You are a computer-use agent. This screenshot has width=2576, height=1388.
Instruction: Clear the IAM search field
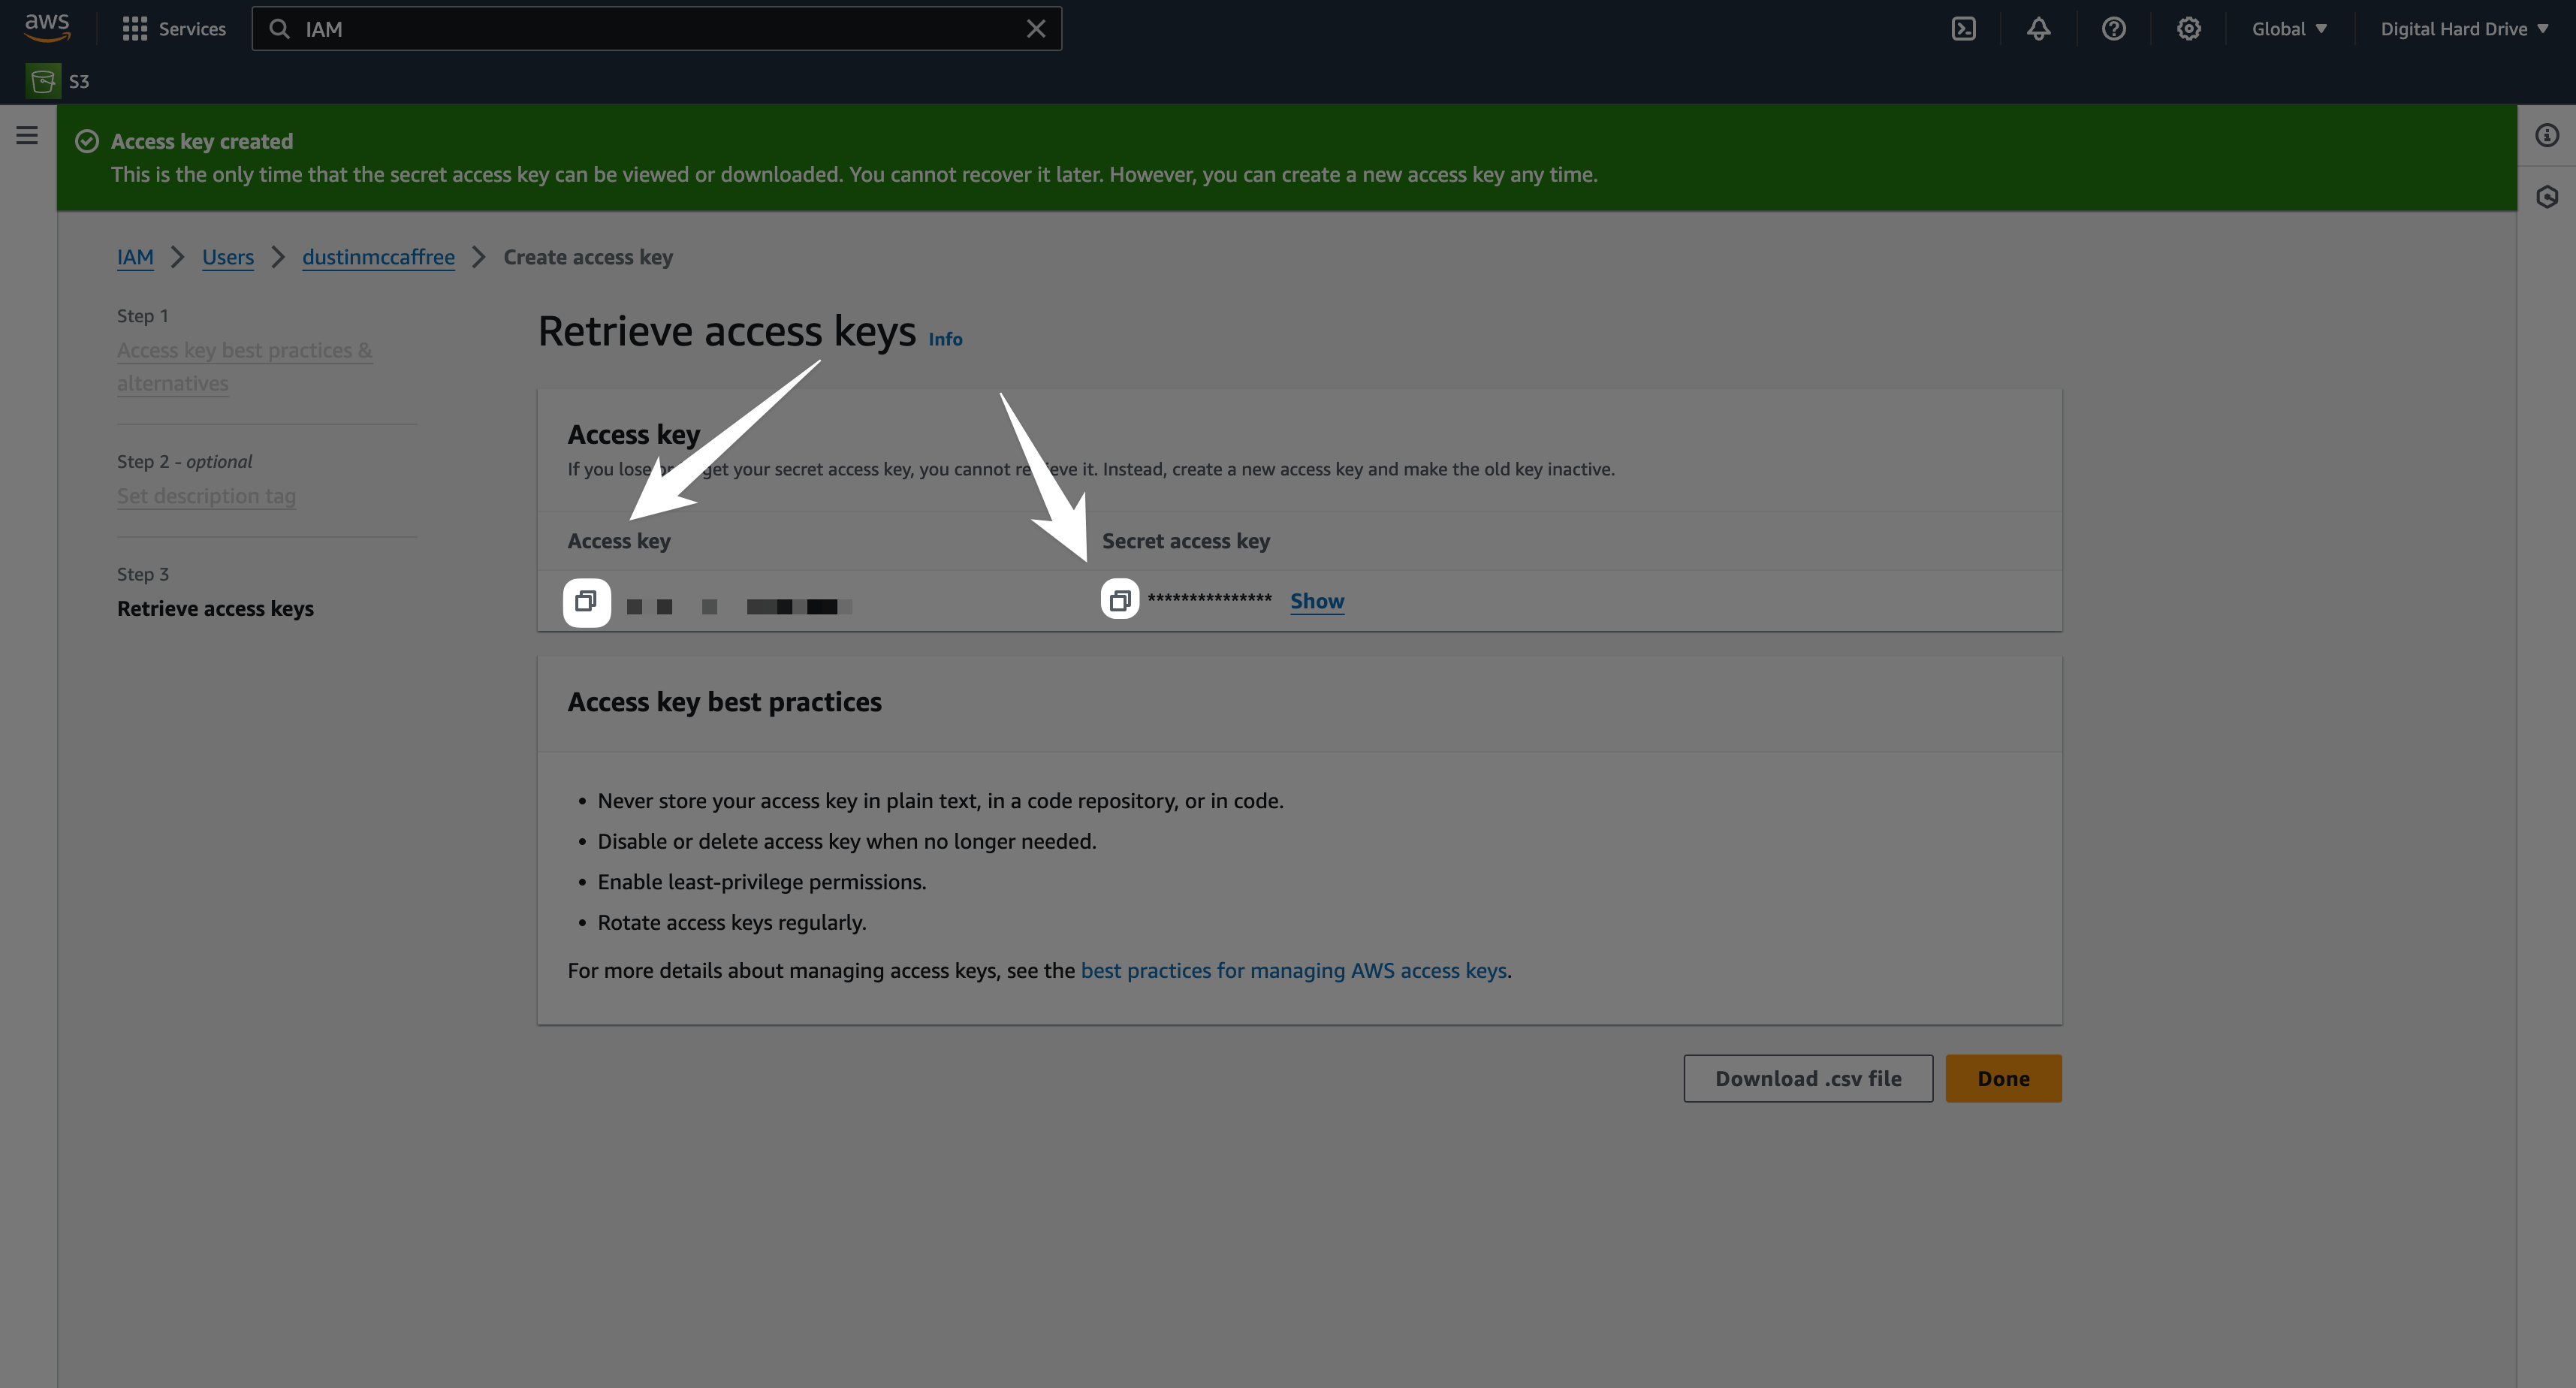click(x=1035, y=29)
